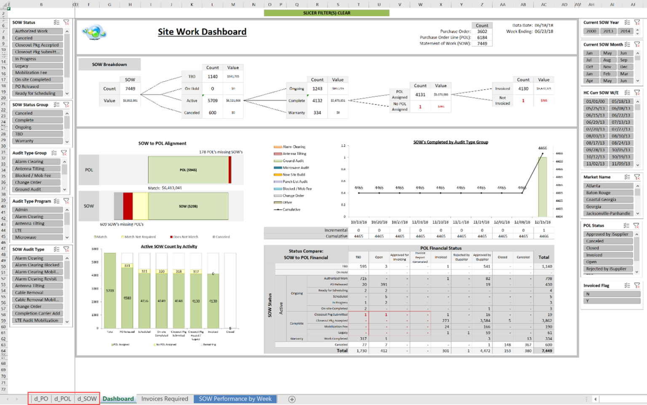Select Y in the Invoiced Flag slicer
647x405 pixels.
tap(612, 301)
